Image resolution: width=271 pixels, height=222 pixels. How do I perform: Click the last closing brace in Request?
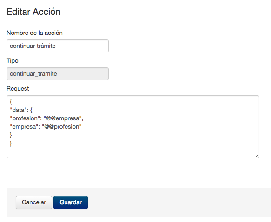[x=11, y=144]
